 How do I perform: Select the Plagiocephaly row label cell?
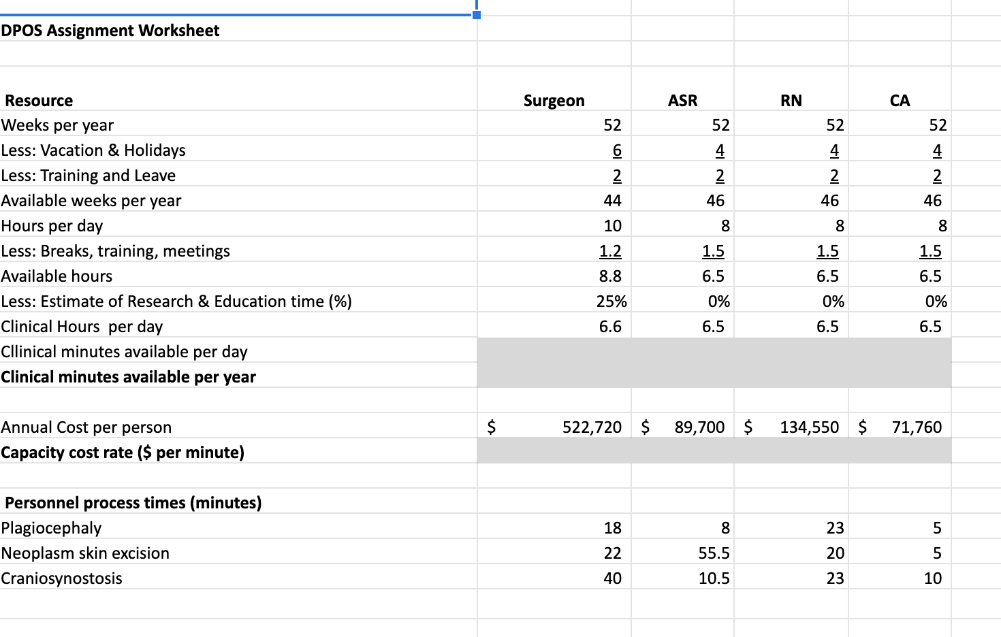(x=51, y=527)
